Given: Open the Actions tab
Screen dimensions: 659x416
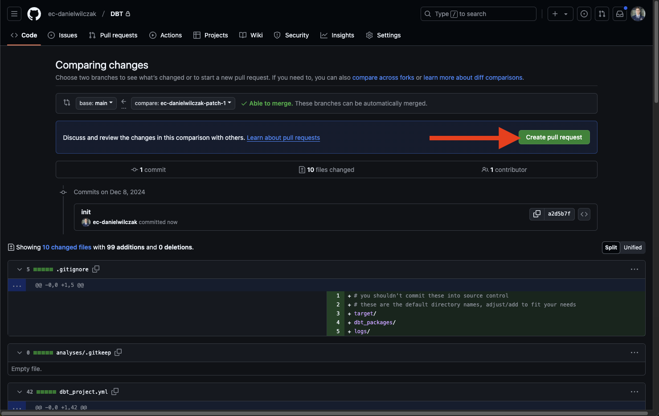Looking at the screenshot, I should click(166, 35).
